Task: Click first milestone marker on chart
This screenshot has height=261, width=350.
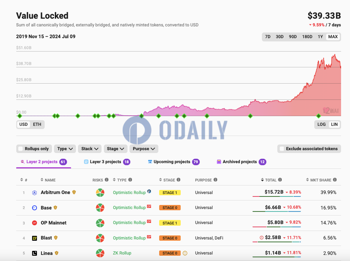Action: point(19,116)
